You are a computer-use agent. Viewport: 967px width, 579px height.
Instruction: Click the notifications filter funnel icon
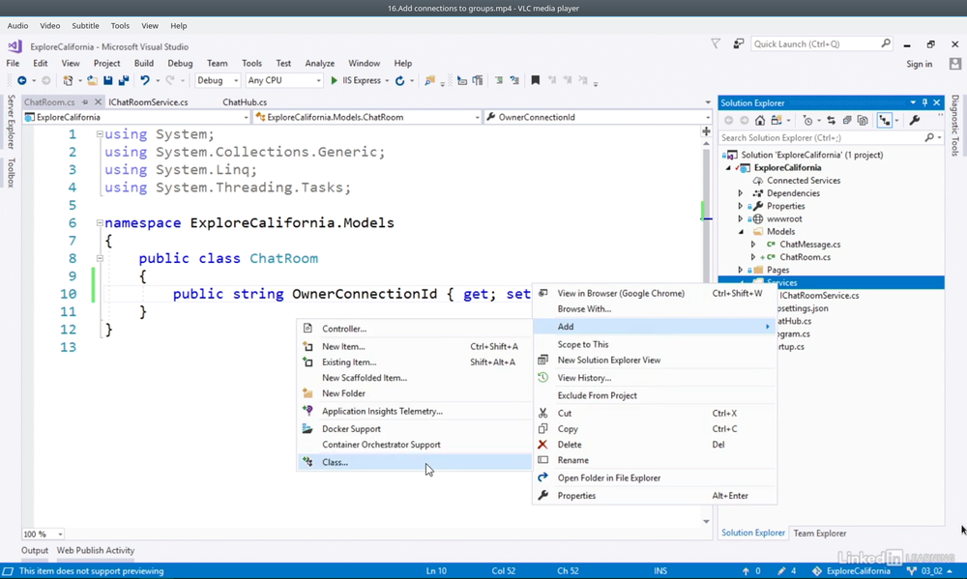coord(716,43)
